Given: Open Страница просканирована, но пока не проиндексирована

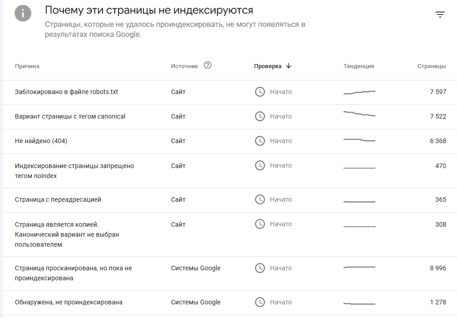Looking at the screenshot, I should pyautogui.click(x=230, y=273).
